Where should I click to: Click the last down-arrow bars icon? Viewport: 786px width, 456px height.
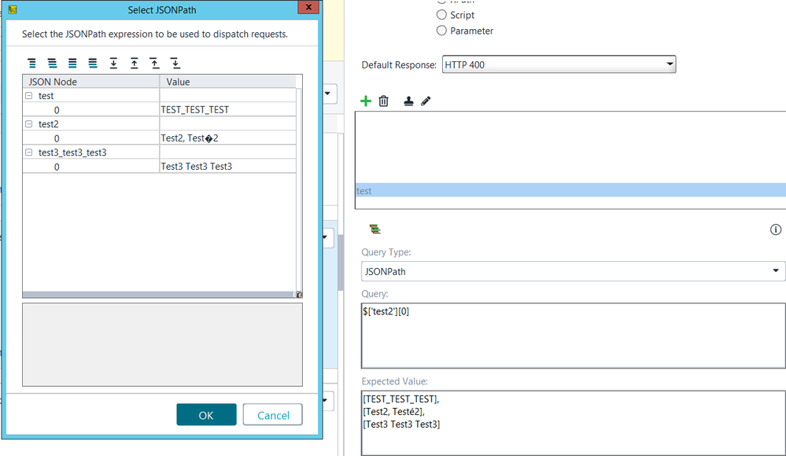click(x=175, y=63)
